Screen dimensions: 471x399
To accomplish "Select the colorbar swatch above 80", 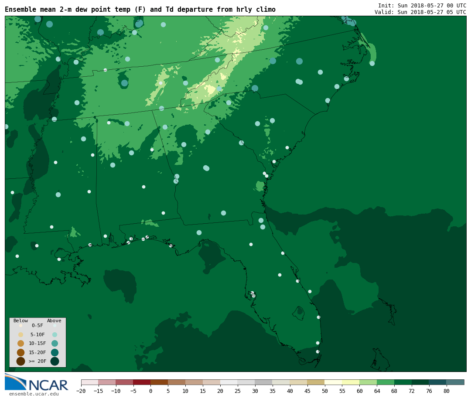I will point(455,382).
